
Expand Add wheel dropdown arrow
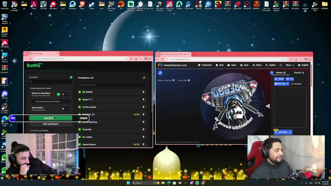coord(290,132)
